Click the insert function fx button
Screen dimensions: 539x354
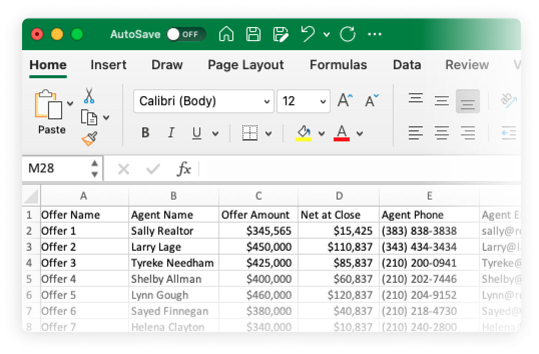coord(184,169)
